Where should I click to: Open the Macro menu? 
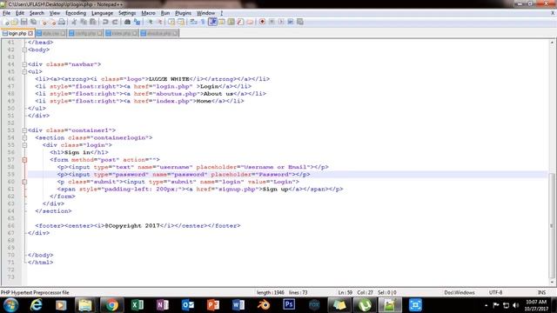(148, 13)
